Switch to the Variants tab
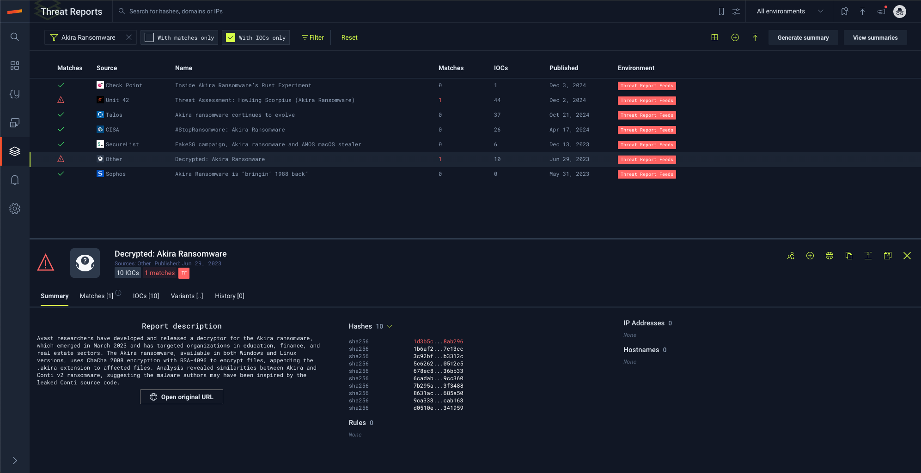 (187, 296)
